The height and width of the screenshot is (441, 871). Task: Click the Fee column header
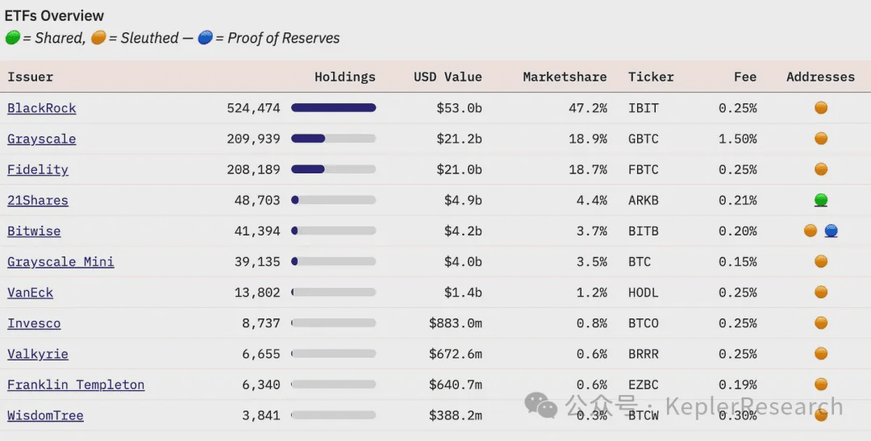coord(745,77)
